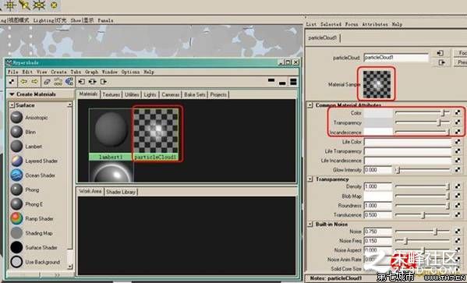This screenshot has width=467, height=283.
Task: Click the Density value field
Action: point(377,186)
